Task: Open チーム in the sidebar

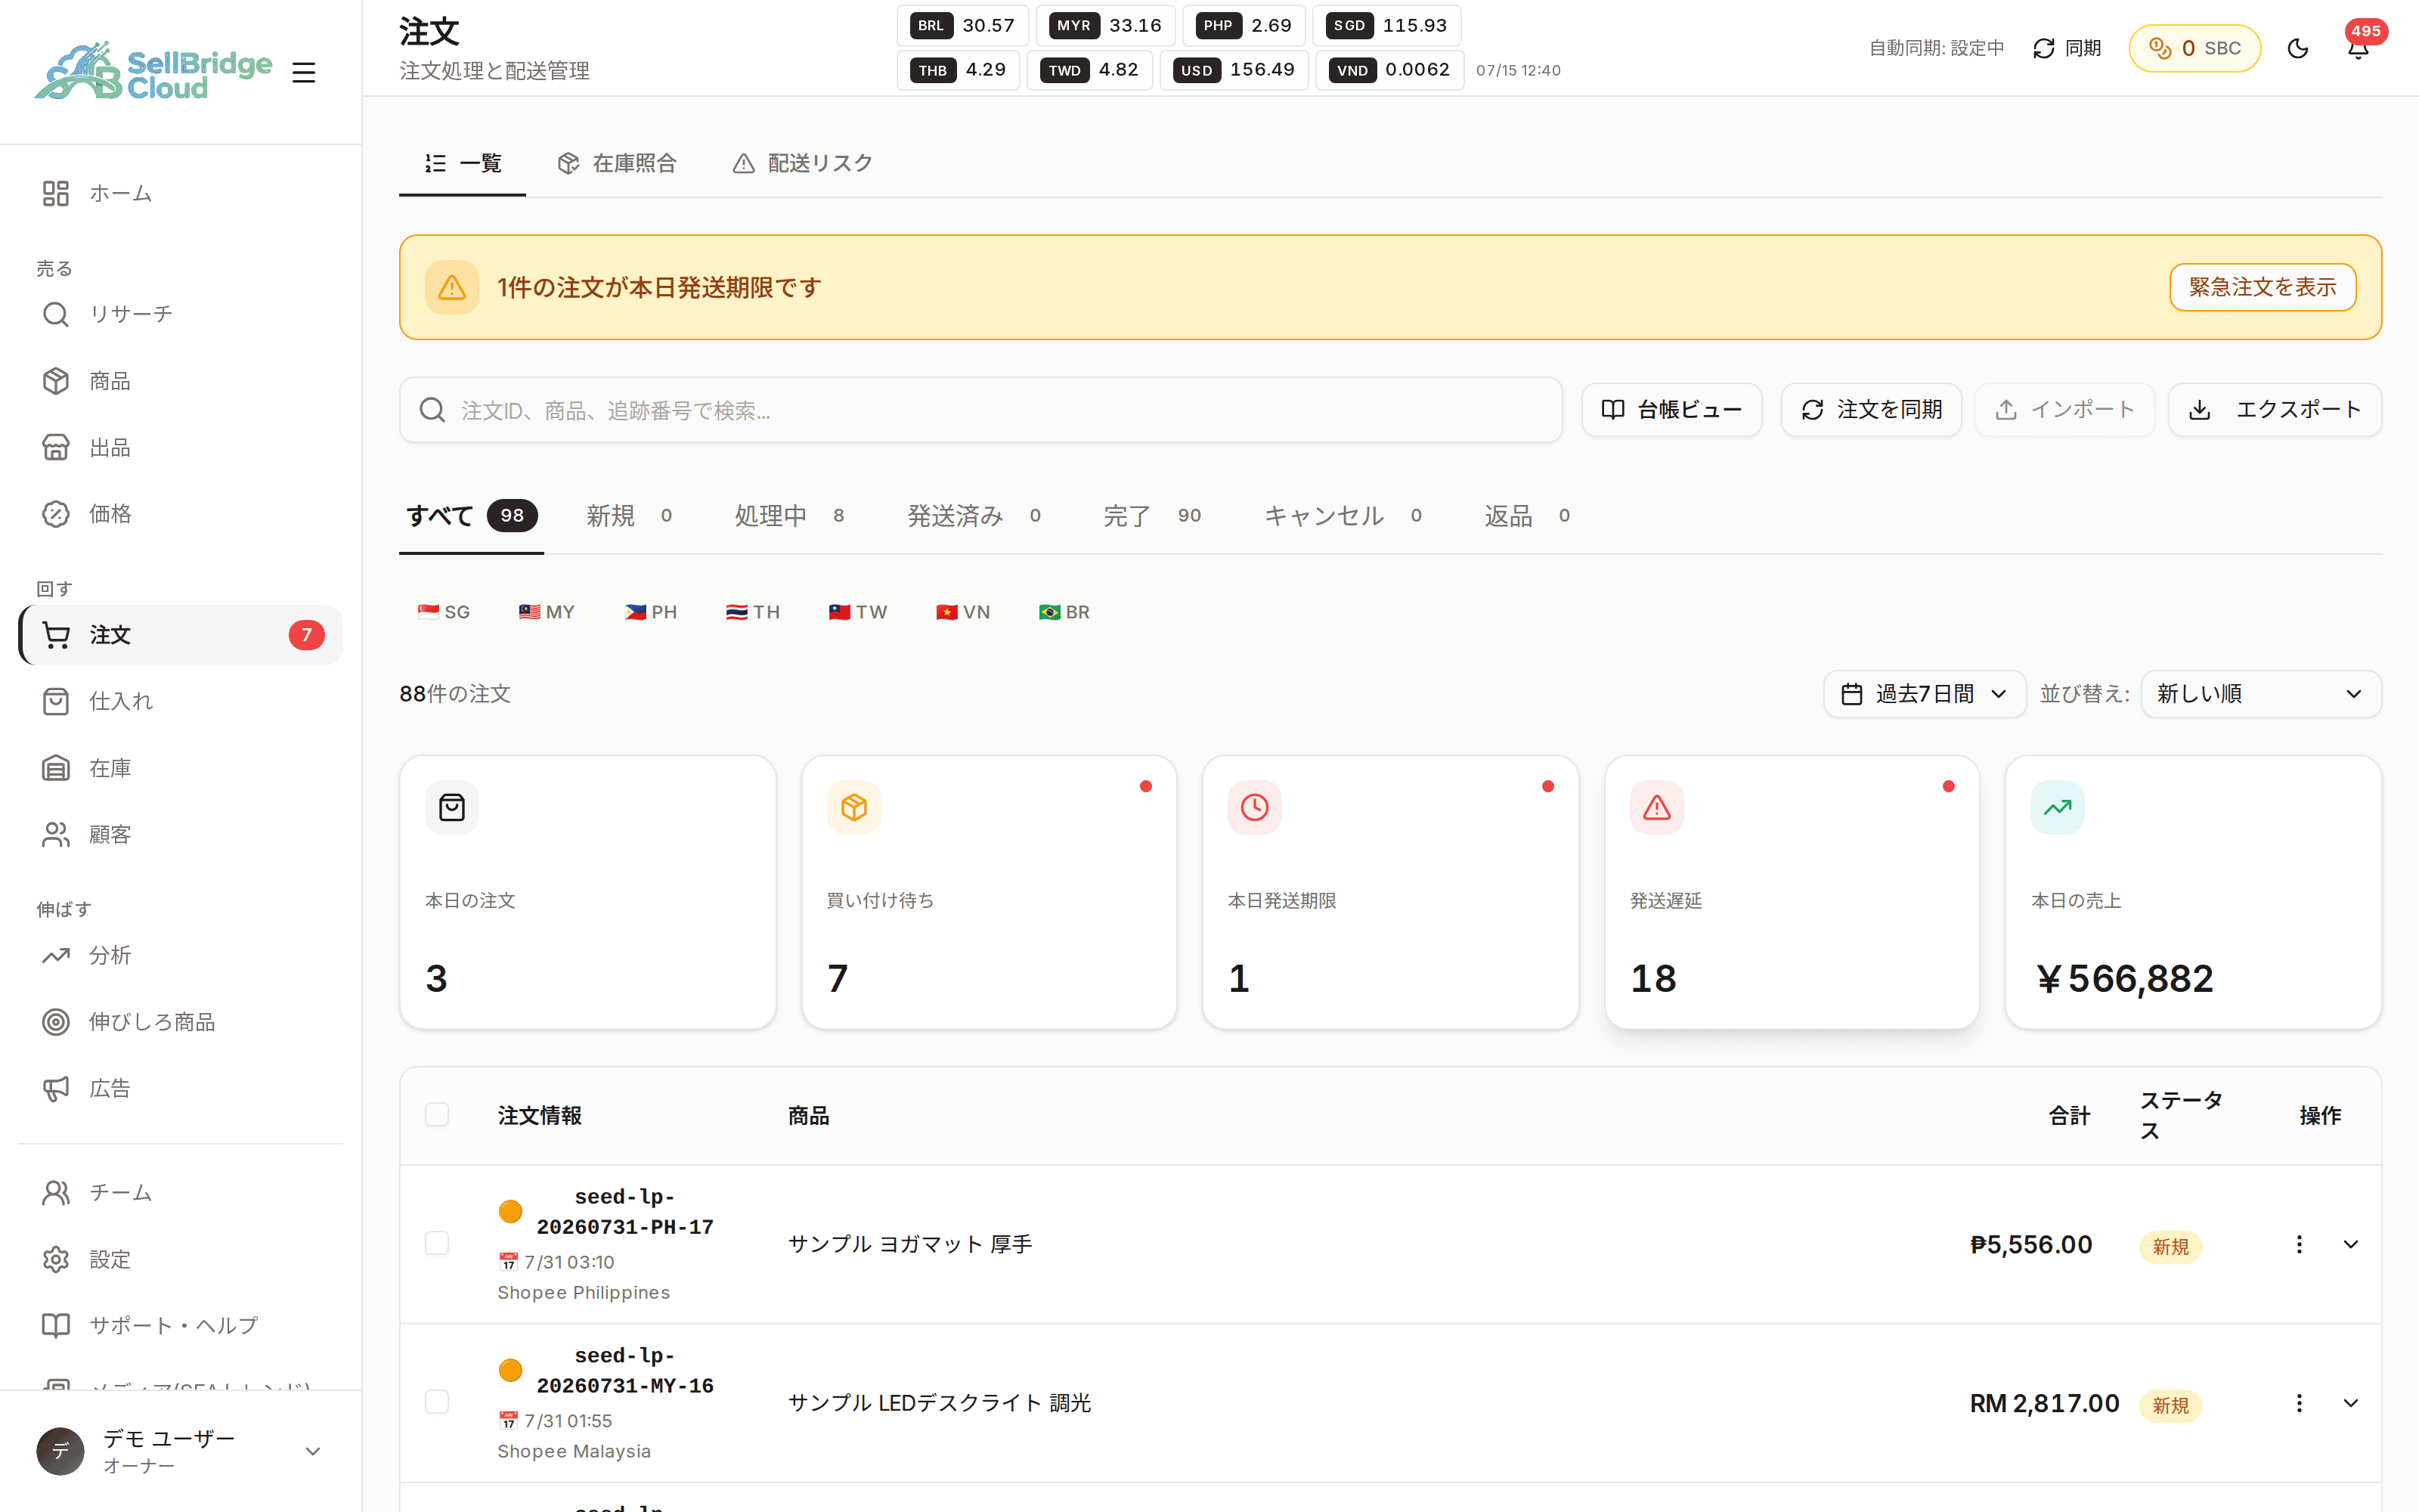Action: (181, 1192)
